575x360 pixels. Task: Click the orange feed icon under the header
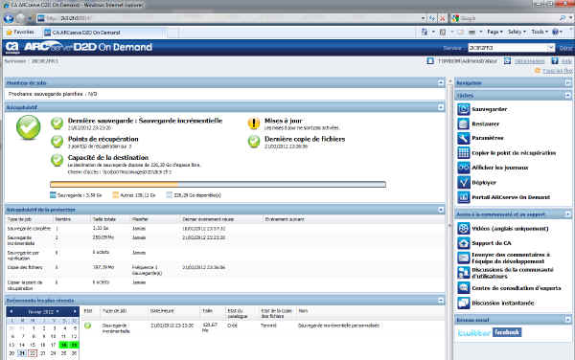[538, 70]
